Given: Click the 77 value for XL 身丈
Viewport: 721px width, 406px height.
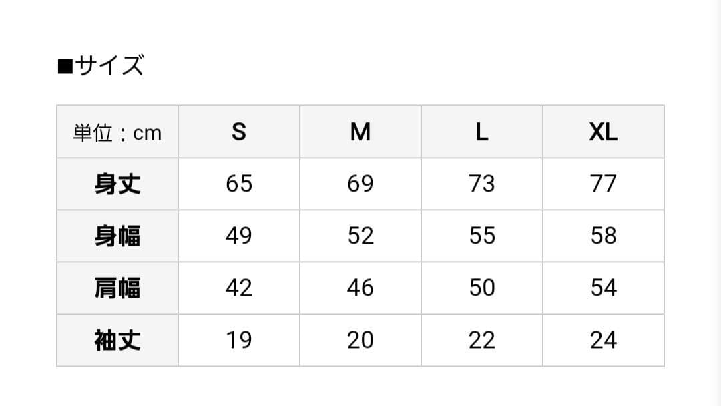Looking at the screenshot, I should click(604, 184).
